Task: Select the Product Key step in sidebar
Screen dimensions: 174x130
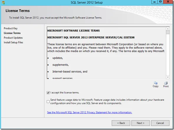Action: (x=11, y=28)
